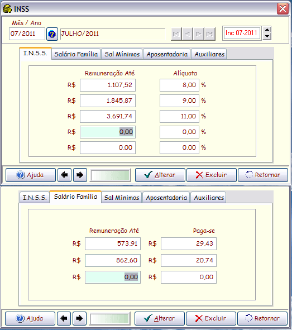This screenshot has width=292, height=330.
Task: Click remuneração field with 1.107,52
Action: coord(108,85)
